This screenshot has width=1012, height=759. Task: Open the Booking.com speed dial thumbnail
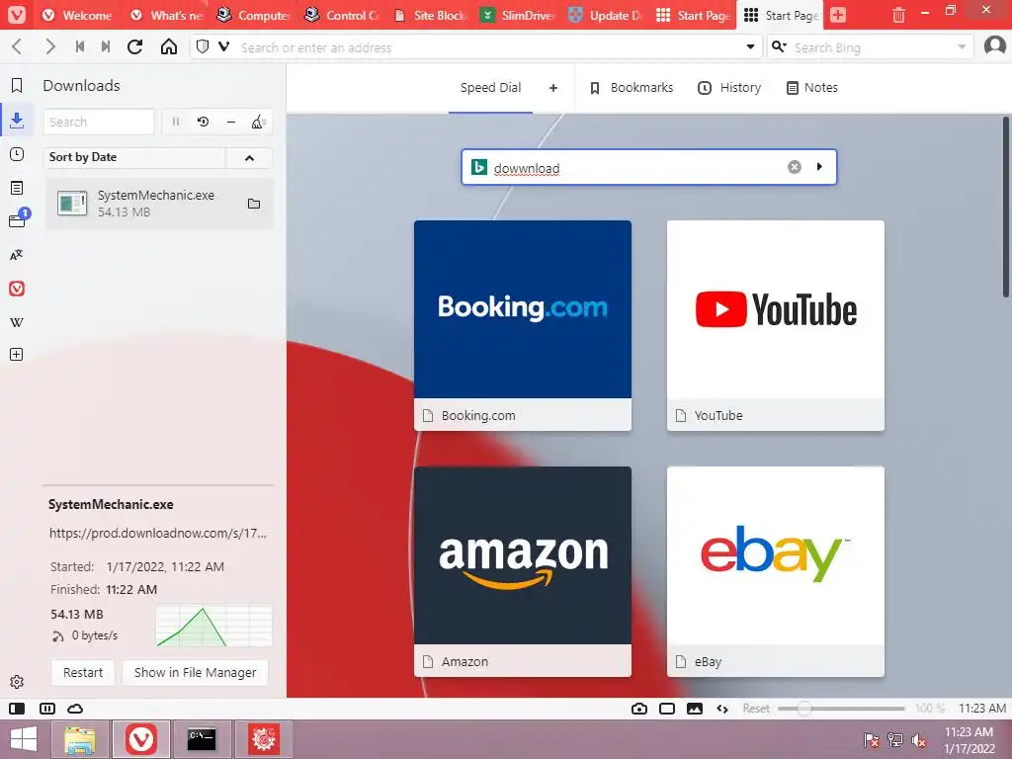[x=523, y=326]
